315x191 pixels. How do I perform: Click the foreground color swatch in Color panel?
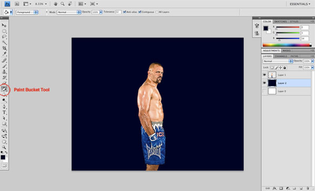click(266, 28)
